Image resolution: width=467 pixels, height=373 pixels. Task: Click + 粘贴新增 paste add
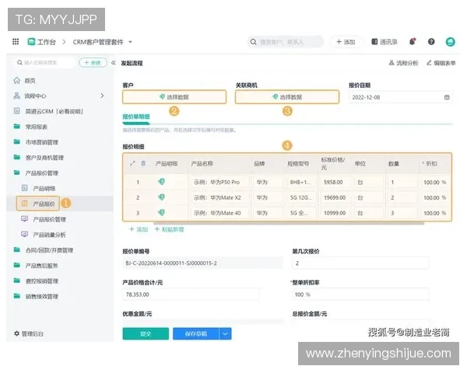169,229
